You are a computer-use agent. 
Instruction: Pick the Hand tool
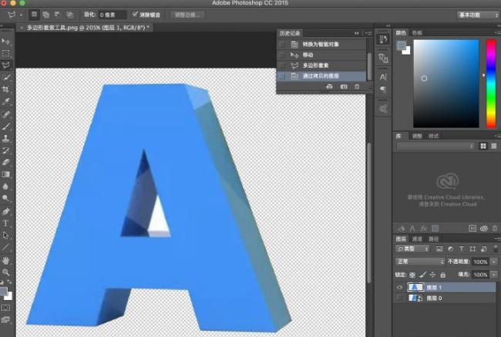(6, 259)
